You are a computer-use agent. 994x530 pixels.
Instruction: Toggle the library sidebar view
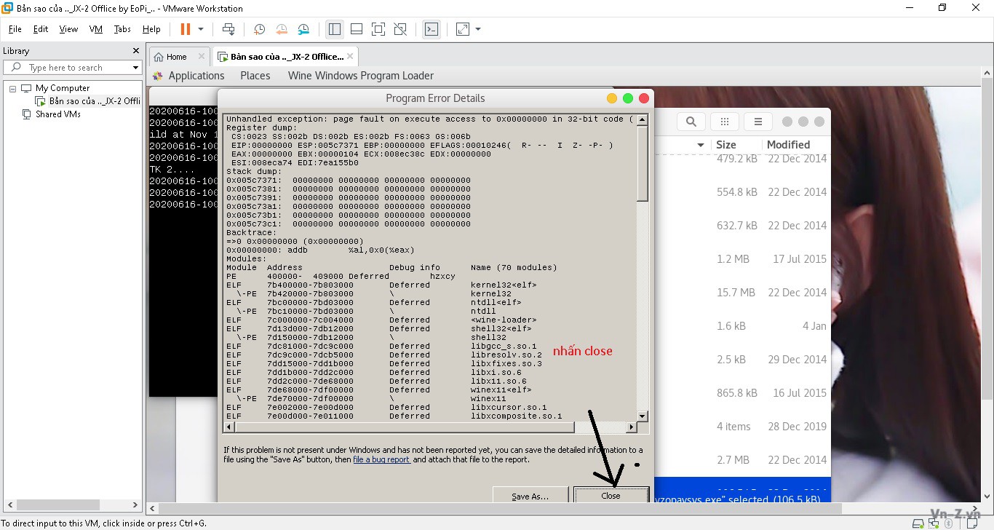(335, 29)
